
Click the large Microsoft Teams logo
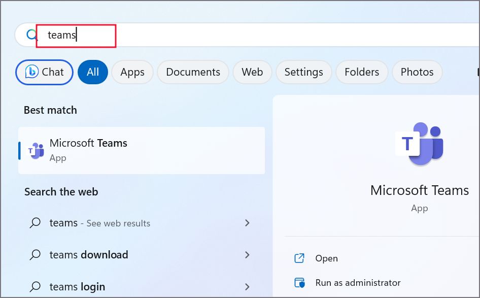coord(419,144)
